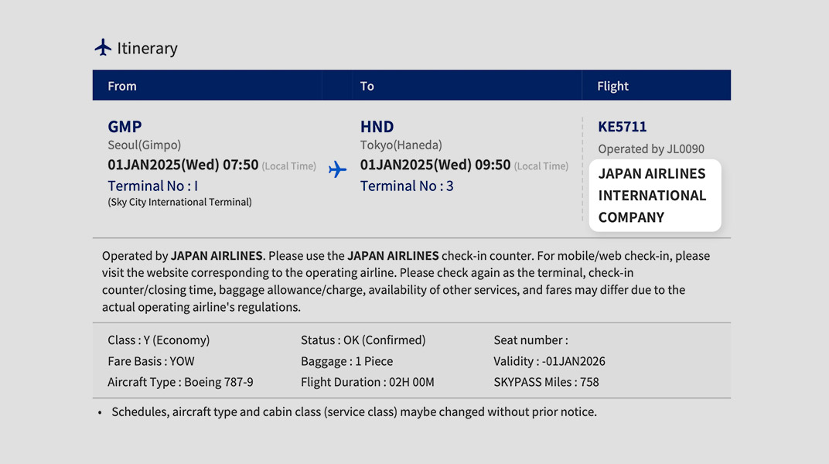Click the From column header
This screenshot has width=829, height=464.
coord(122,86)
